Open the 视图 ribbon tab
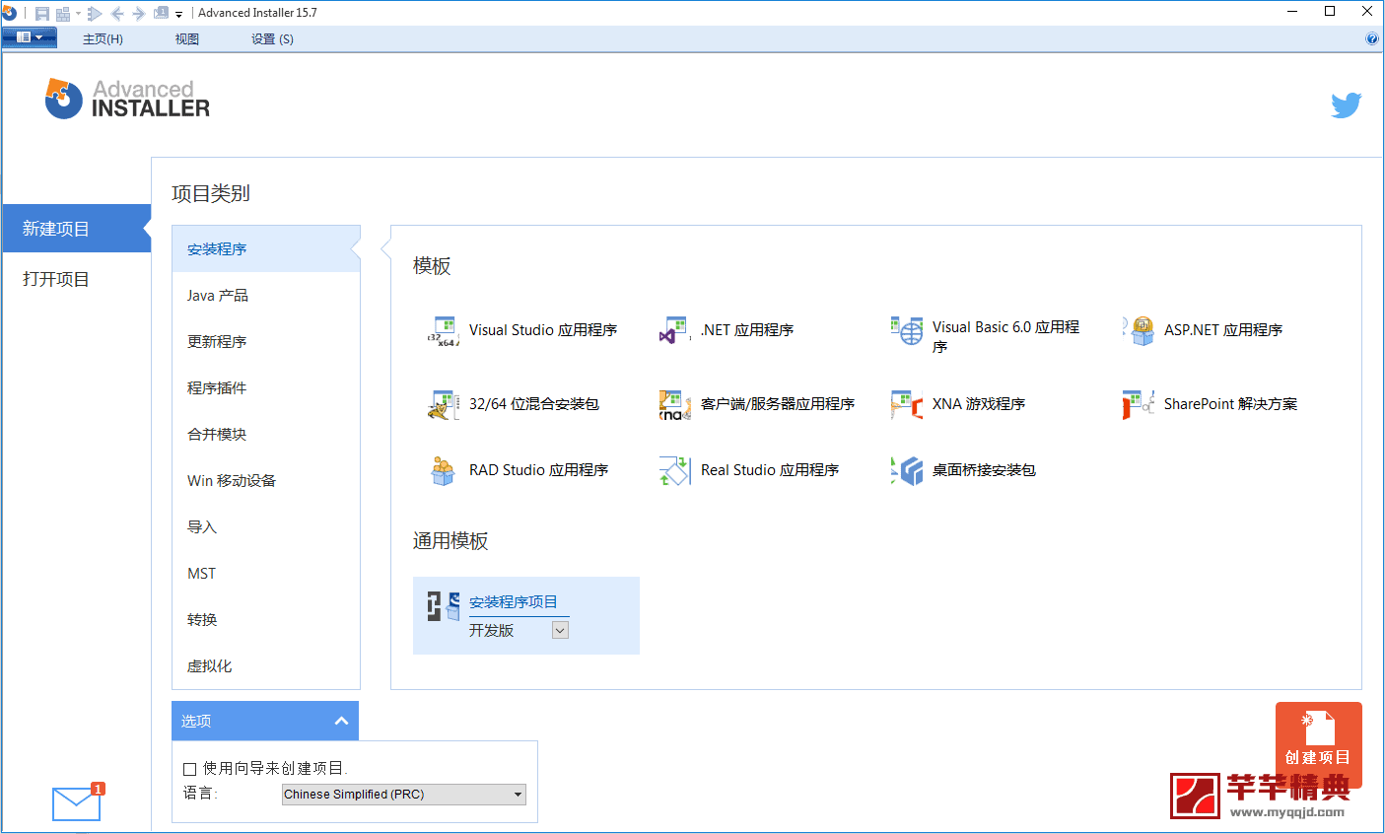The image size is (1385, 834). point(187,39)
